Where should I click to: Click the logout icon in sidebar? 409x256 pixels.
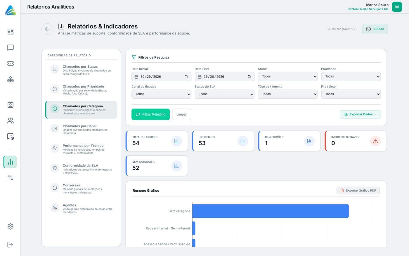pos(10,245)
